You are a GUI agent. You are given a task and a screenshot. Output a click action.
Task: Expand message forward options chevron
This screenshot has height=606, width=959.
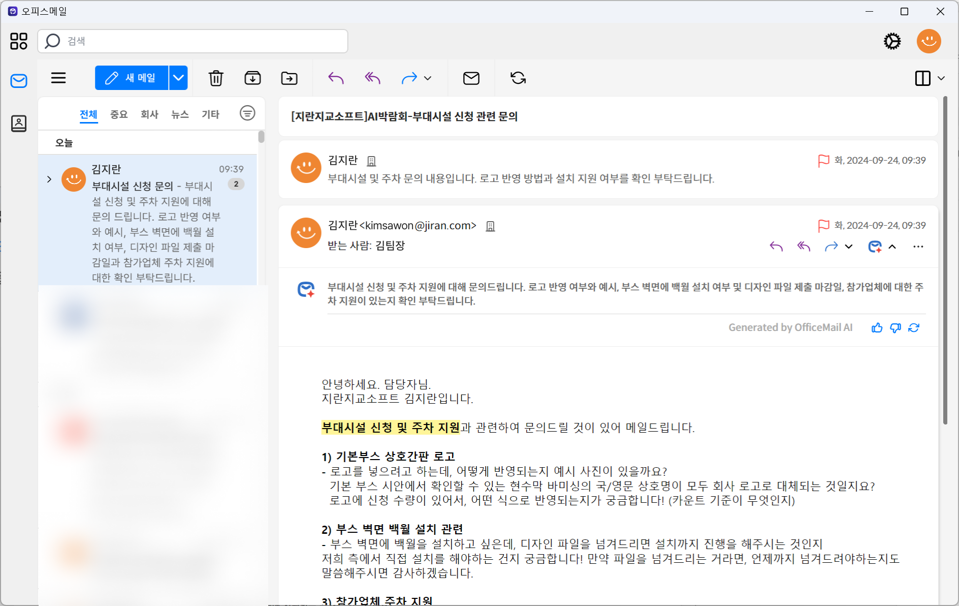849,247
